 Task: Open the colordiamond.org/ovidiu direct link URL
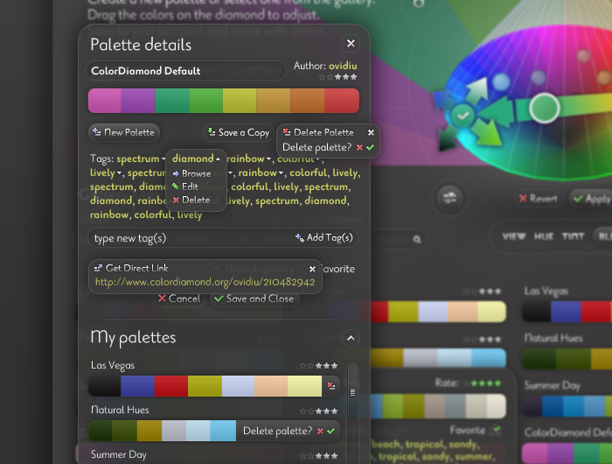(x=205, y=282)
